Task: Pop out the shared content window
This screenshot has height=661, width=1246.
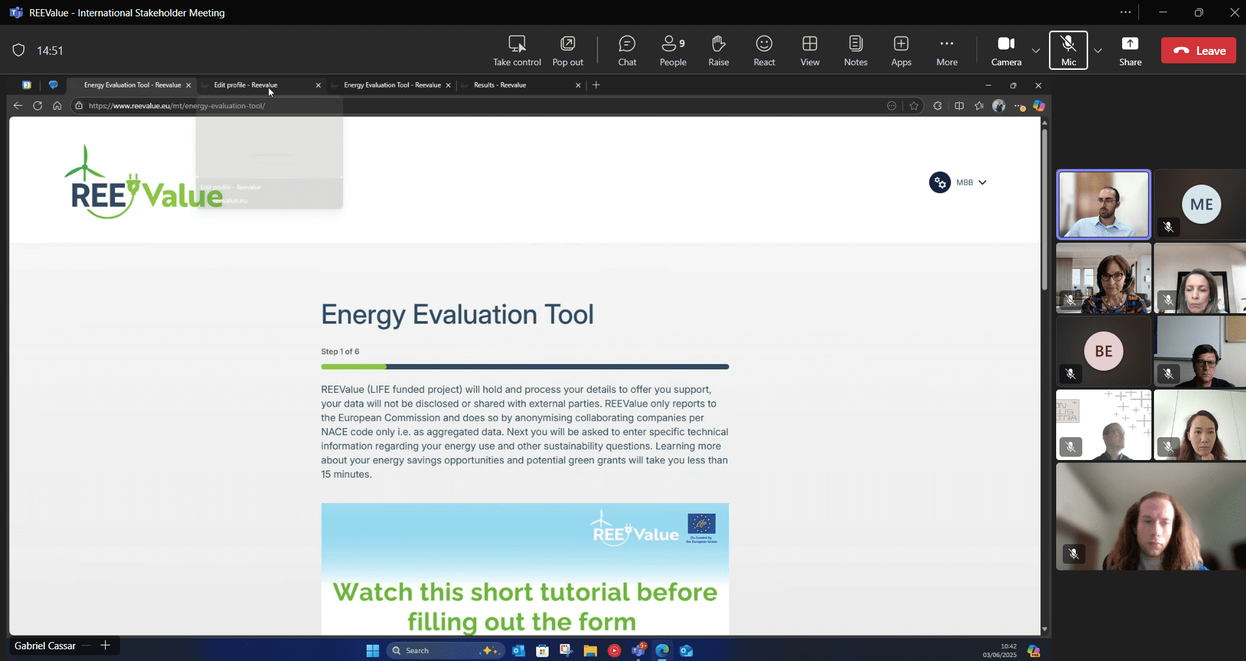Action: (x=568, y=51)
